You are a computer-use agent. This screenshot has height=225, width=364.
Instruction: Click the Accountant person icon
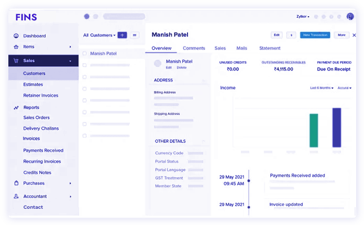16,196
